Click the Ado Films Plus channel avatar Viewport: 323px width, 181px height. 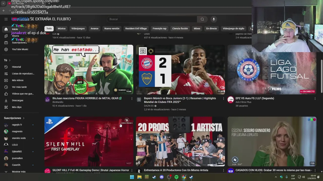pos(231,100)
